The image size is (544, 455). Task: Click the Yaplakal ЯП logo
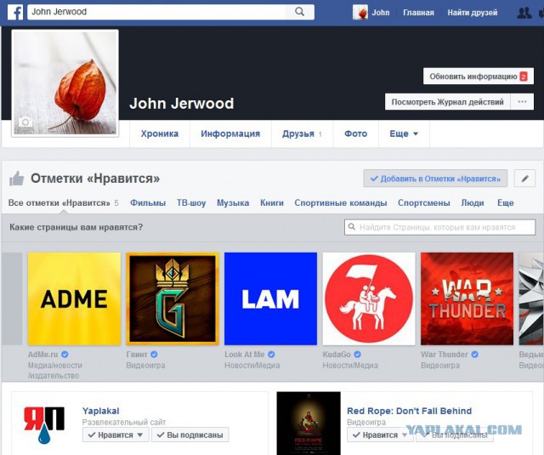pos(44,425)
